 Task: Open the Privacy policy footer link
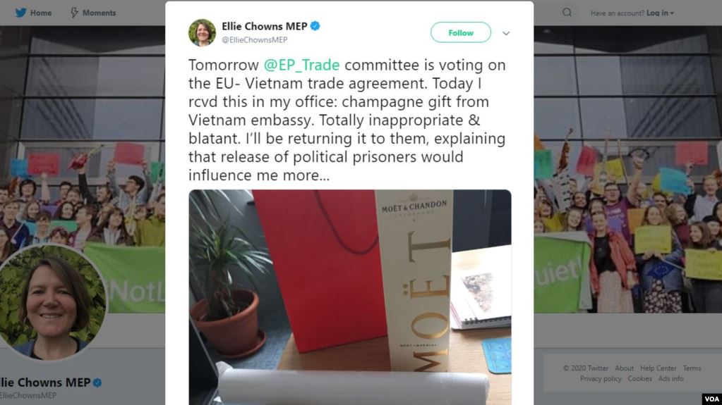click(601, 379)
